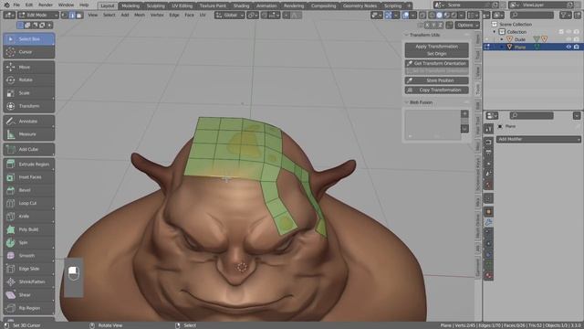Open the editor type dropdown in header

[x=9, y=16]
